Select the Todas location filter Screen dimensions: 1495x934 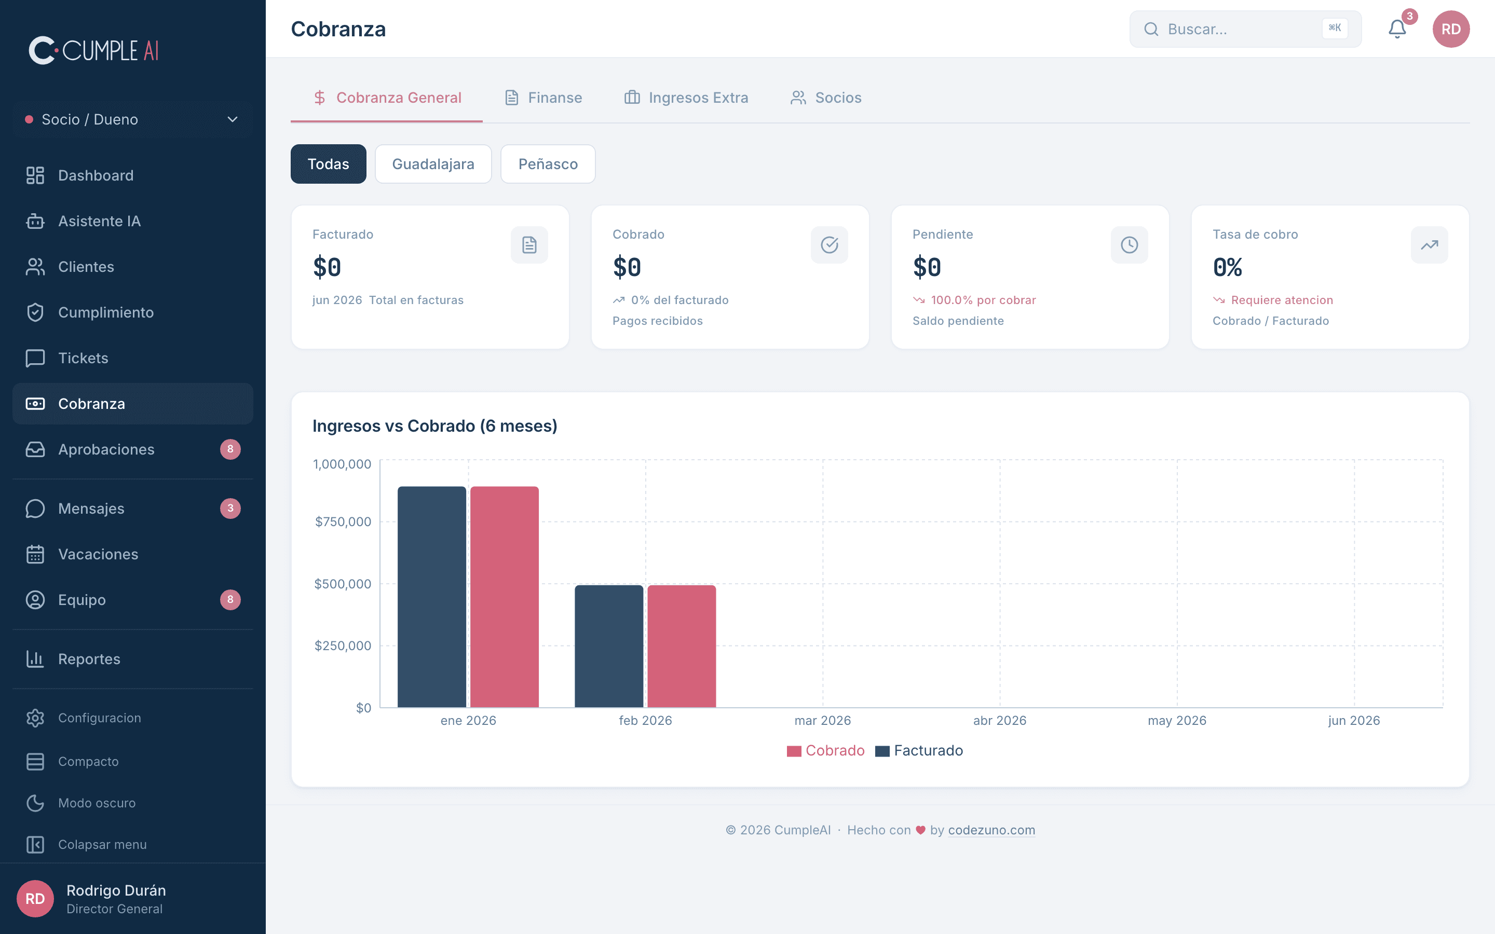[x=328, y=163]
